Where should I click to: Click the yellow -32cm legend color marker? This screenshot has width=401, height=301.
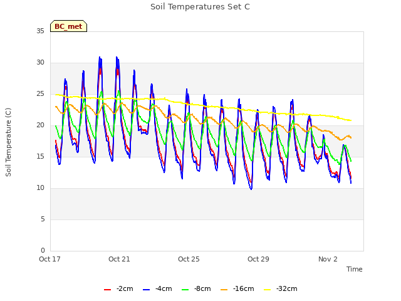[x=268, y=290]
